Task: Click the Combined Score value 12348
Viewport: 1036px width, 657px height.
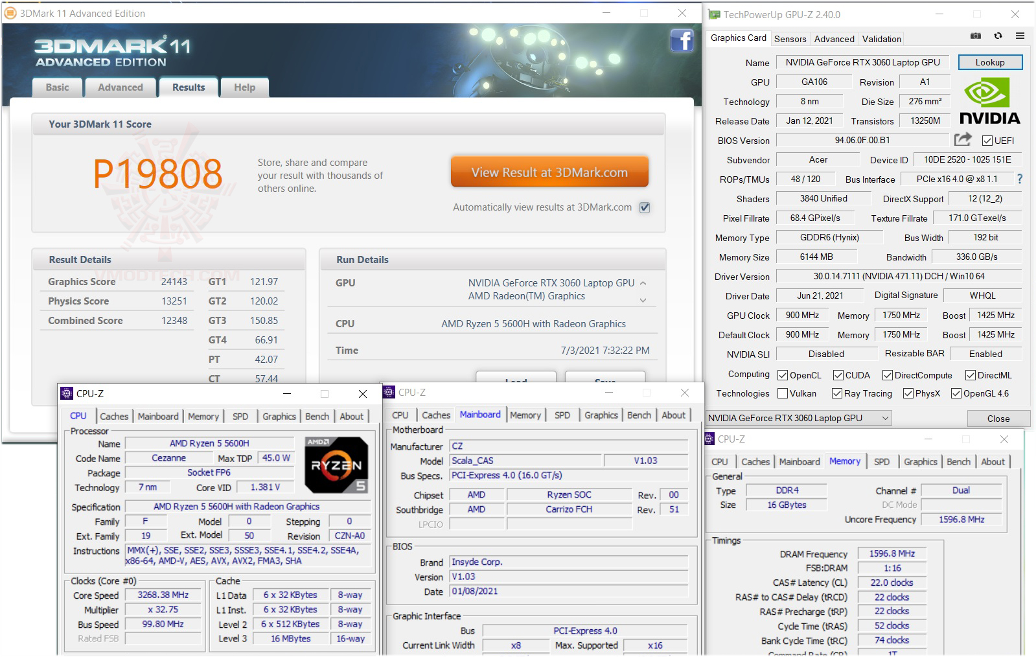Action: (x=174, y=321)
